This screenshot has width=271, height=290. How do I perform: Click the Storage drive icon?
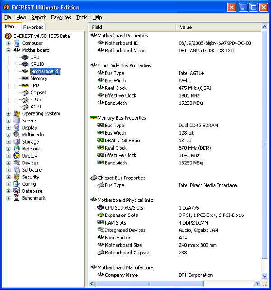(x=17, y=142)
